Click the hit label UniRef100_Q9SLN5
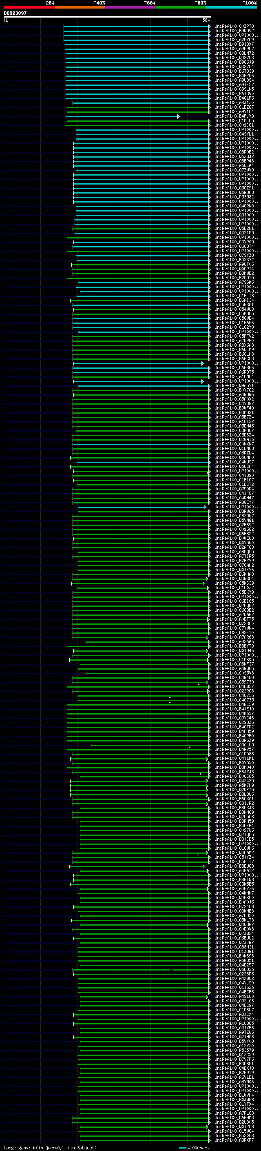Screen dimensions: 261x1151 pyautogui.click(x=234, y=89)
